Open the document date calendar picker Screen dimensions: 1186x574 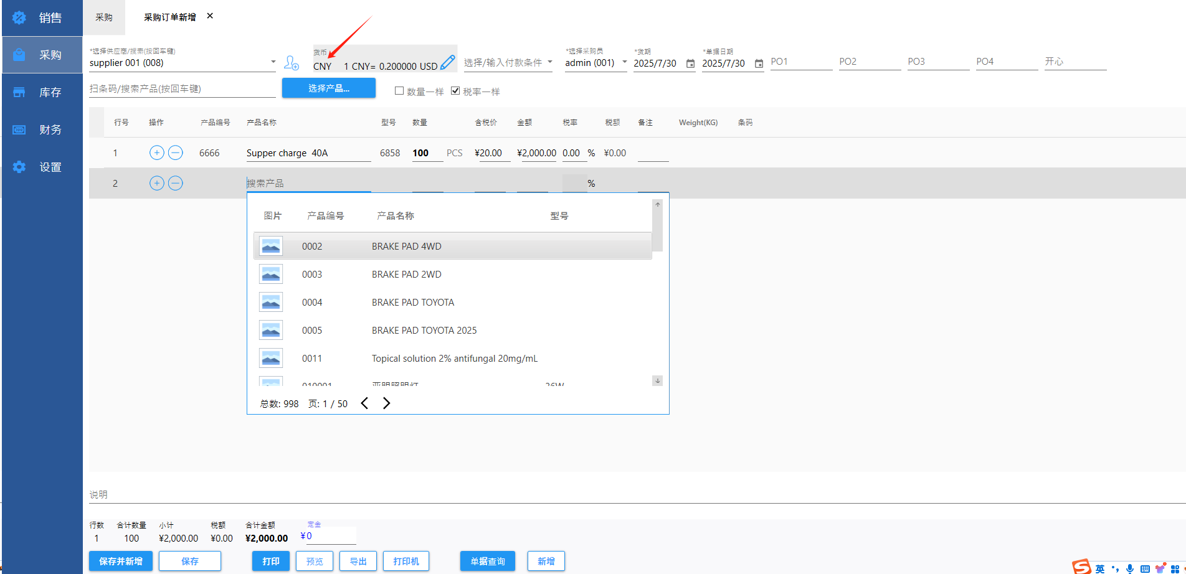(759, 64)
